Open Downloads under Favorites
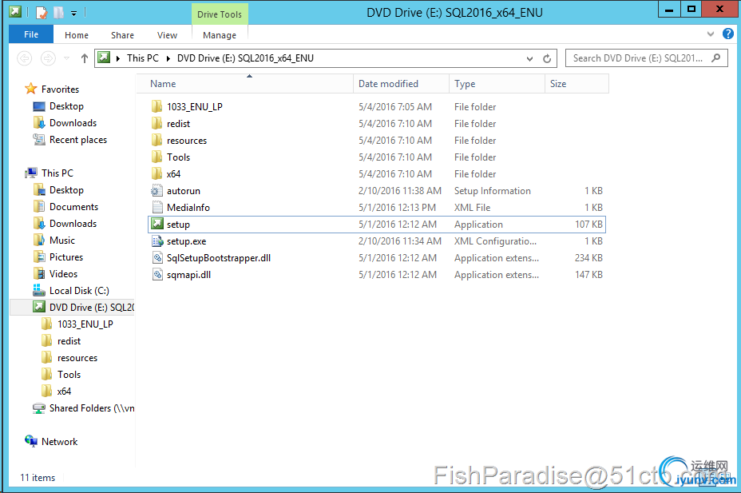741x493 pixels. coord(73,123)
